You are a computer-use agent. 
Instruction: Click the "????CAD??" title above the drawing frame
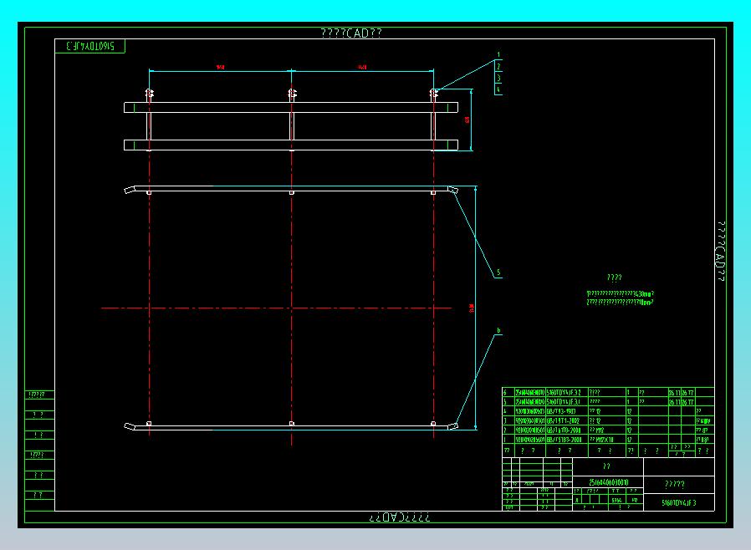(351, 33)
